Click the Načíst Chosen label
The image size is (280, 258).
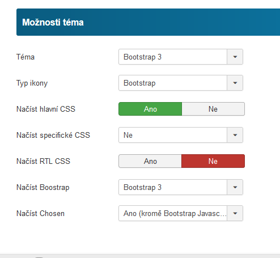point(40,213)
